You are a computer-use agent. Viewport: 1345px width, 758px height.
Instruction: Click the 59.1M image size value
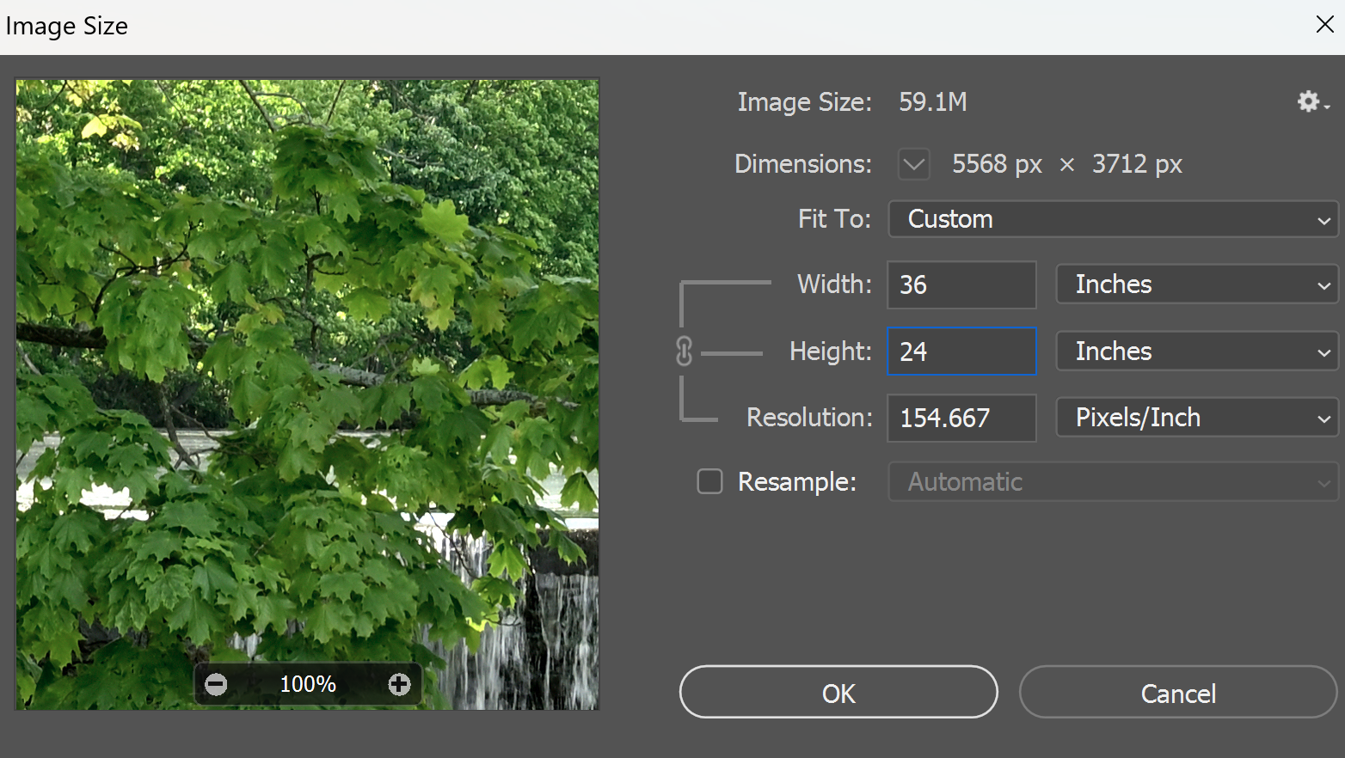933,102
